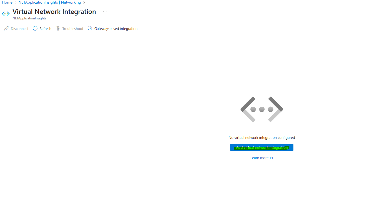The height and width of the screenshot is (204, 367).
Task: Click the NETApplicationInsights subtitle under the title
Action: (x=29, y=18)
